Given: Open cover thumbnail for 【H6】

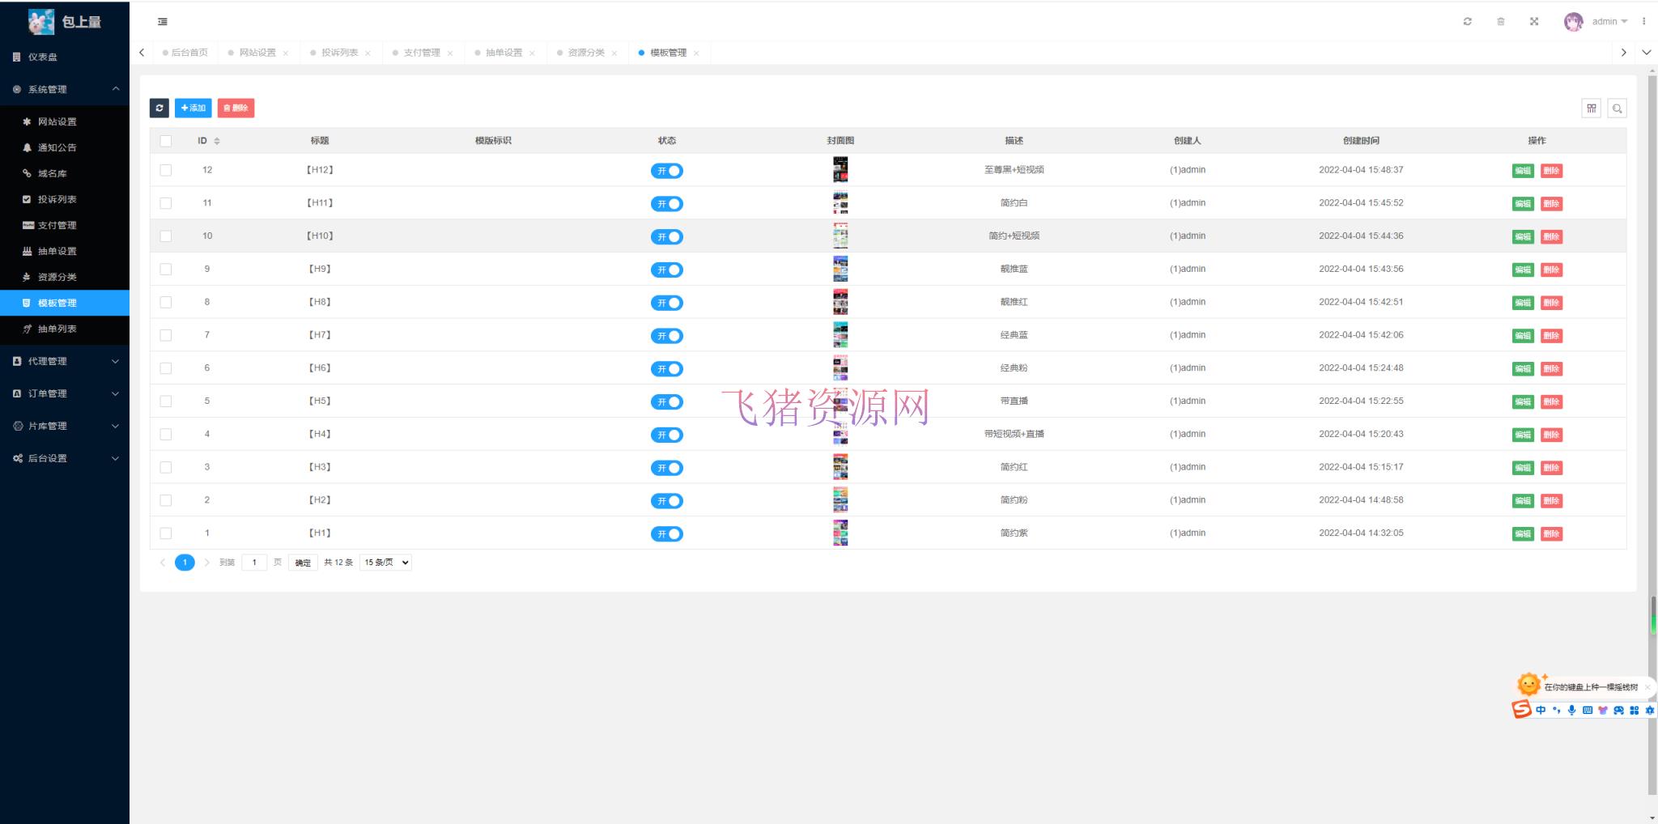Looking at the screenshot, I should (x=840, y=368).
